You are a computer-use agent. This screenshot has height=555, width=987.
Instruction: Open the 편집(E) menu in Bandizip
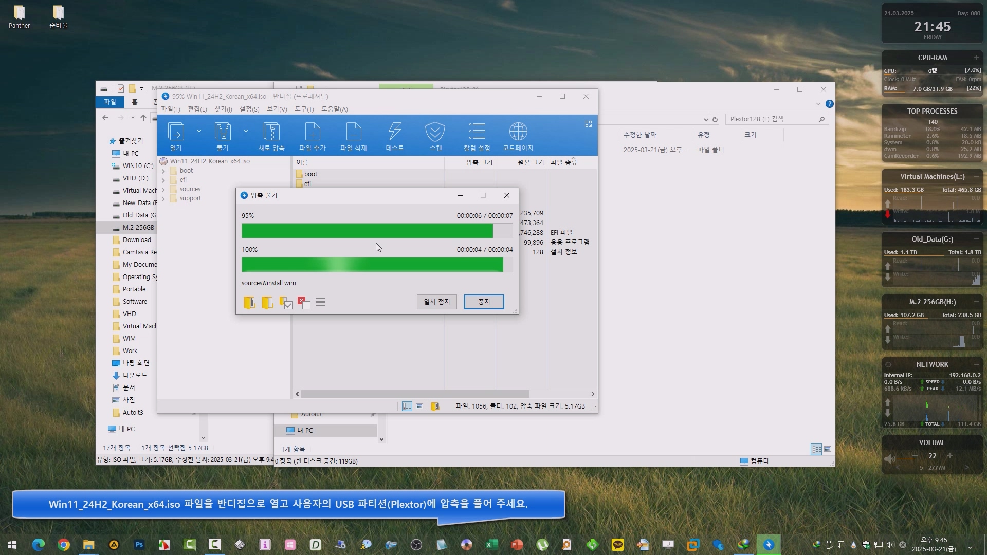pos(197,109)
